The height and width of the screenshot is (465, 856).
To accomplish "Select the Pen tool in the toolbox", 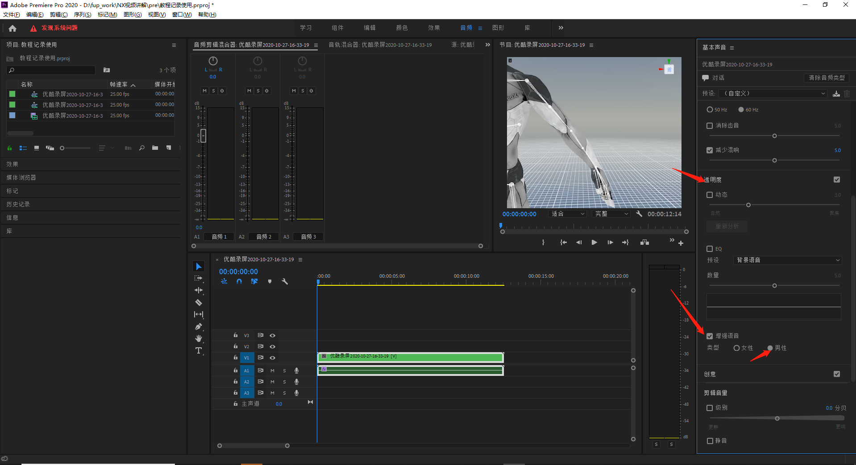I will [199, 326].
